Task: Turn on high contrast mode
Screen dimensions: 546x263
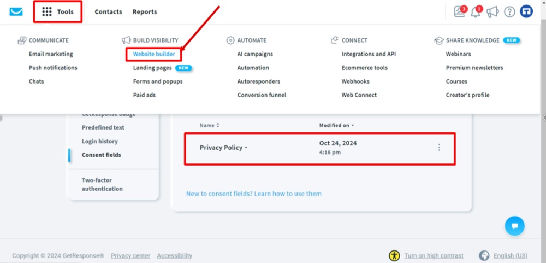Action: [x=434, y=256]
